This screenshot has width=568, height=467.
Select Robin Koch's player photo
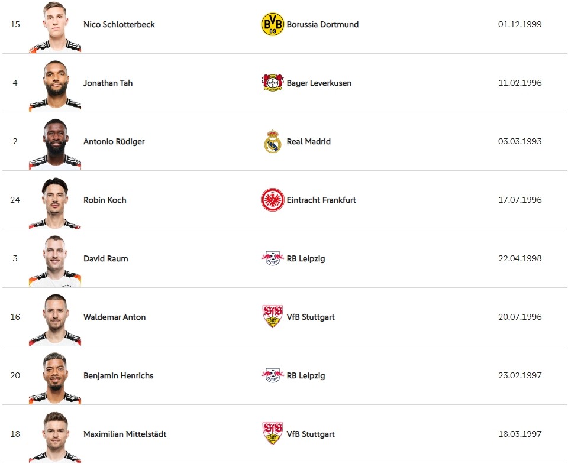[x=55, y=203]
